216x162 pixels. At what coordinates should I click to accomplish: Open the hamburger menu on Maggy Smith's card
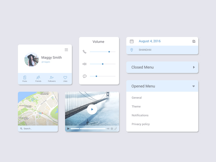[x=66, y=50]
